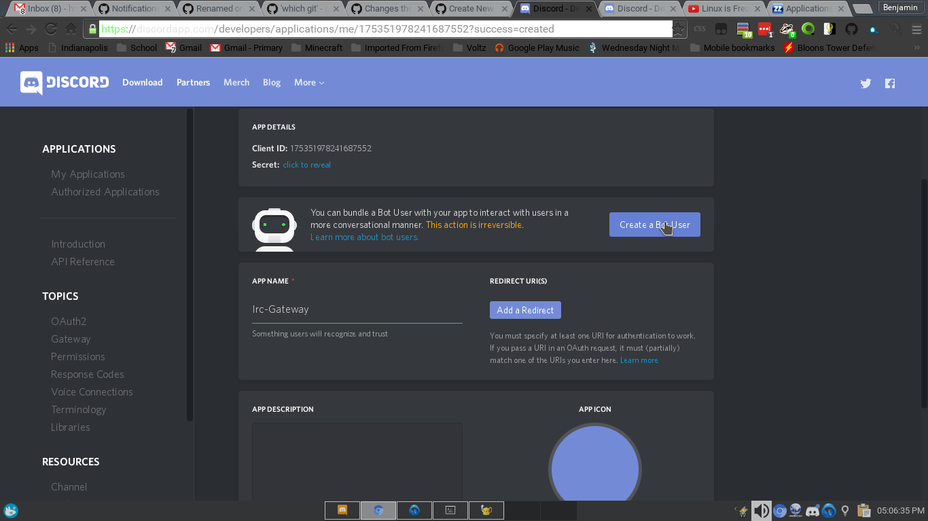
Task: Click into the App Description text area
Action: (x=357, y=462)
